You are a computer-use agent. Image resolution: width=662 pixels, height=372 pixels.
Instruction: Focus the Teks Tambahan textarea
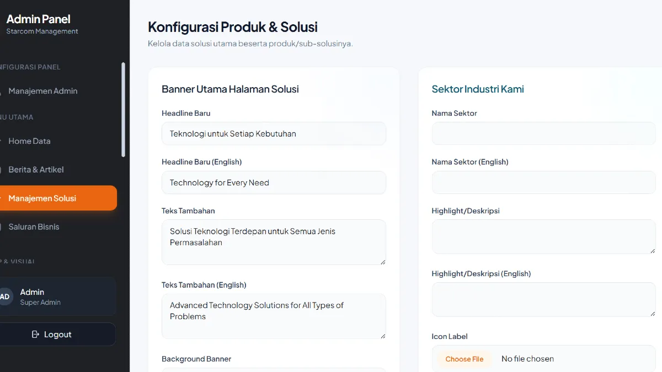(x=274, y=242)
